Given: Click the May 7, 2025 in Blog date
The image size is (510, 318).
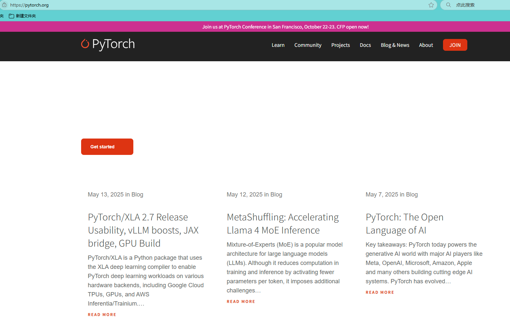Looking at the screenshot, I should pos(391,195).
